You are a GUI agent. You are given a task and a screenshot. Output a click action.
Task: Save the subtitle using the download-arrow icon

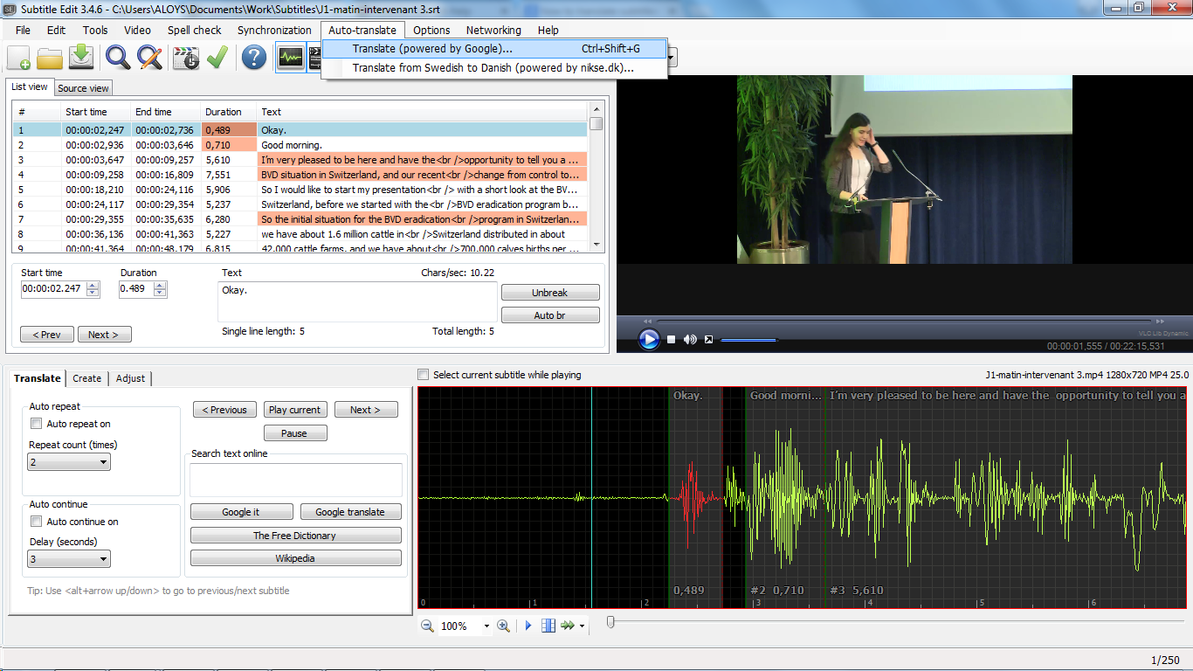(x=81, y=59)
